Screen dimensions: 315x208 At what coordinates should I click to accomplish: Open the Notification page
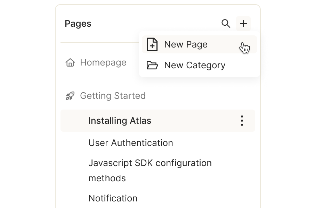coord(113,198)
